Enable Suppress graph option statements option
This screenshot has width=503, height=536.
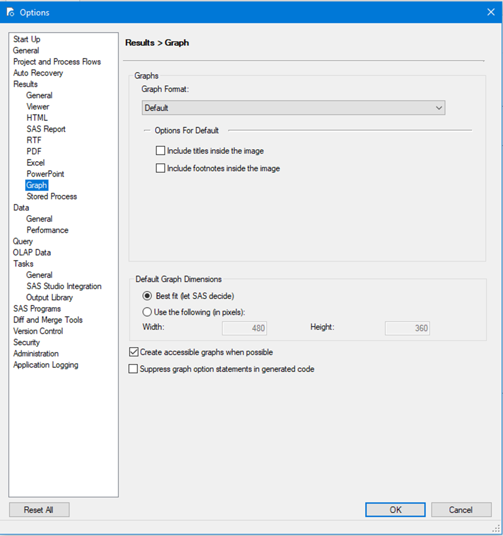[133, 369]
